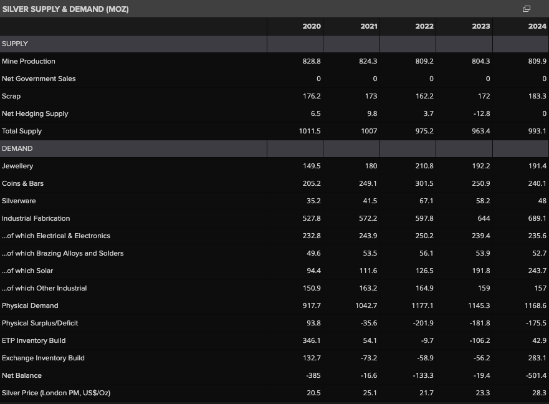Image resolution: width=549 pixels, height=404 pixels.
Task: Click the Silver Price (London PM, US$/Oz) label
Action: [56, 393]
